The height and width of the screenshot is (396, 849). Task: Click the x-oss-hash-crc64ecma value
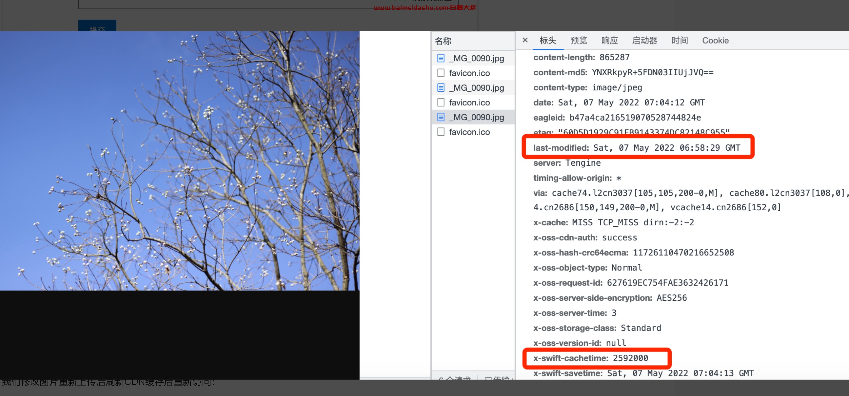(x=683, y=253)
